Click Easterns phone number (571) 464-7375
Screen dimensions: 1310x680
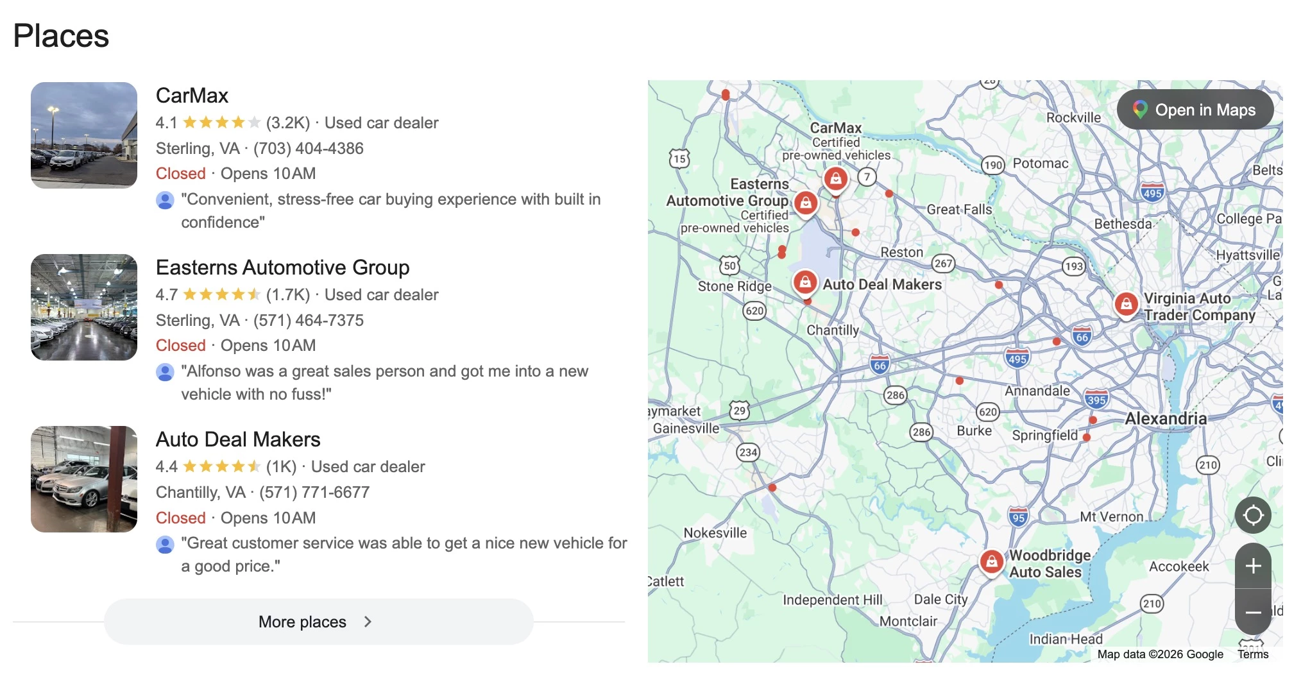tap(309, 320)
